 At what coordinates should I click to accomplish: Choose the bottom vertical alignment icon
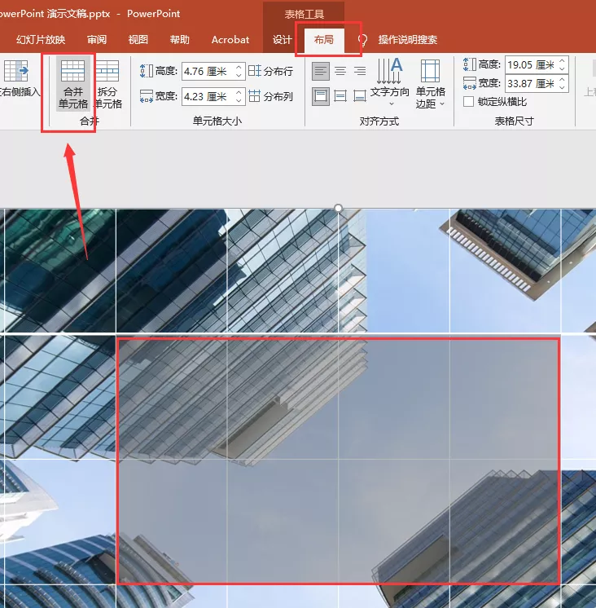(x=360, y=96)
